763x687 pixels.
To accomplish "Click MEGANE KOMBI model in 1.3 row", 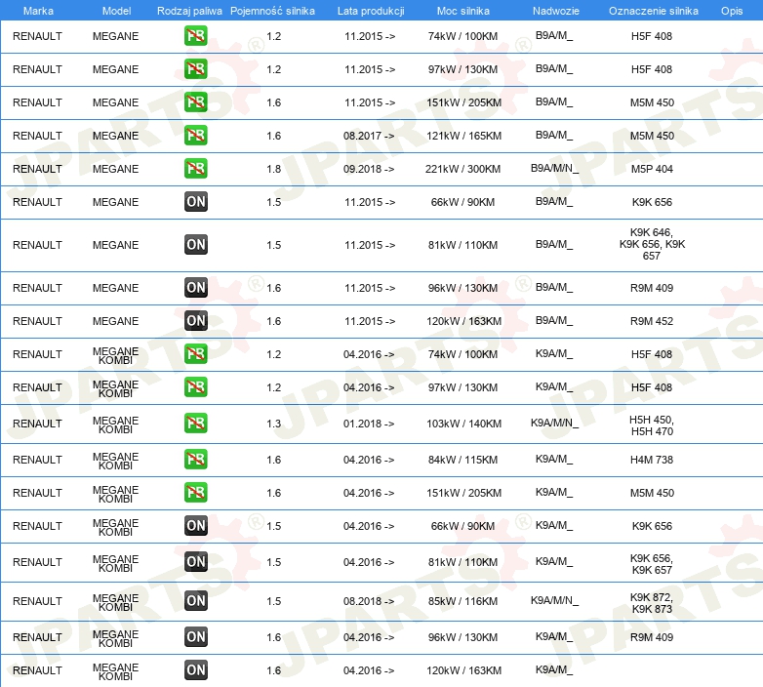I will click(x=115, y=424).
